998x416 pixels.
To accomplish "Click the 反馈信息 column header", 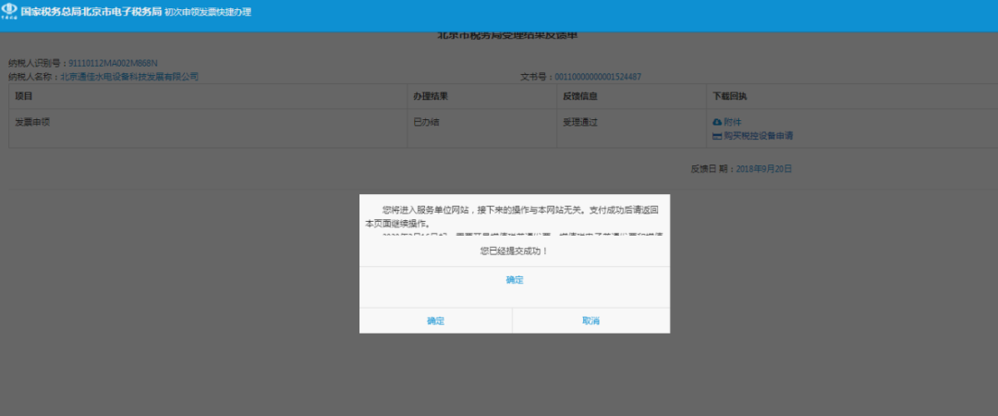I will (579, 96).
